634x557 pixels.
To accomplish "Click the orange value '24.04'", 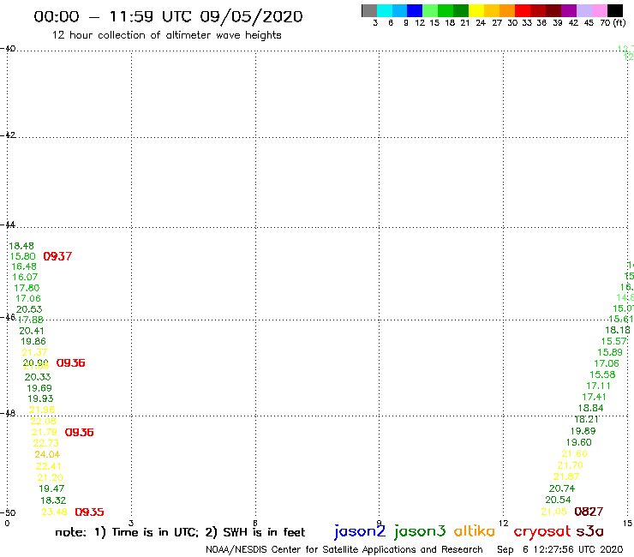I will pos(47,454).
